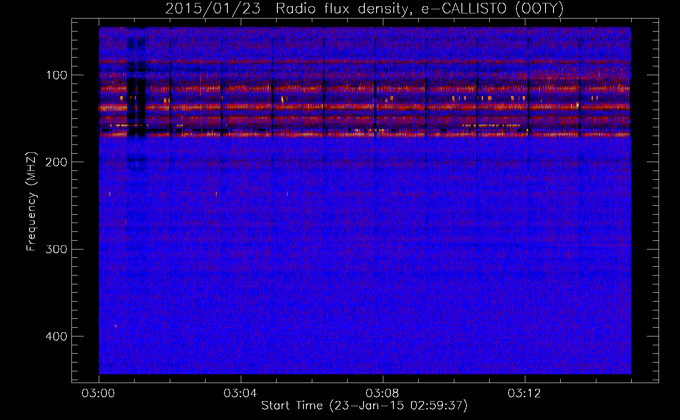Viewport: 680px width, 420px height.
Task: Click the 'Frequency (MHZ)' axis label
Action: 32,201
